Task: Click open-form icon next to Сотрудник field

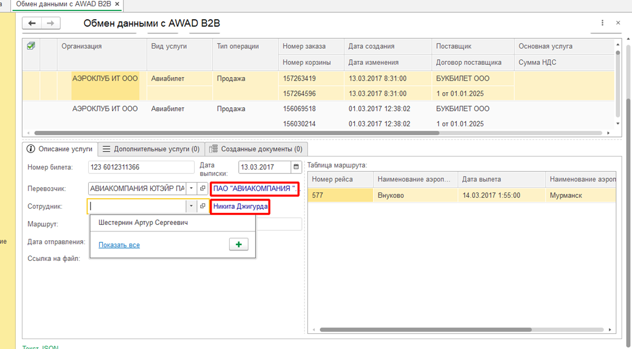Action: [x=202, y=206]
